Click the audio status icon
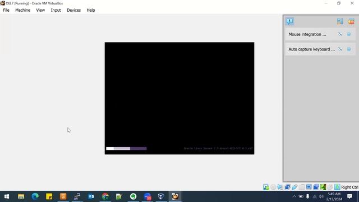Viewport: 359px width, 202px height. click(x=280, y=187)
